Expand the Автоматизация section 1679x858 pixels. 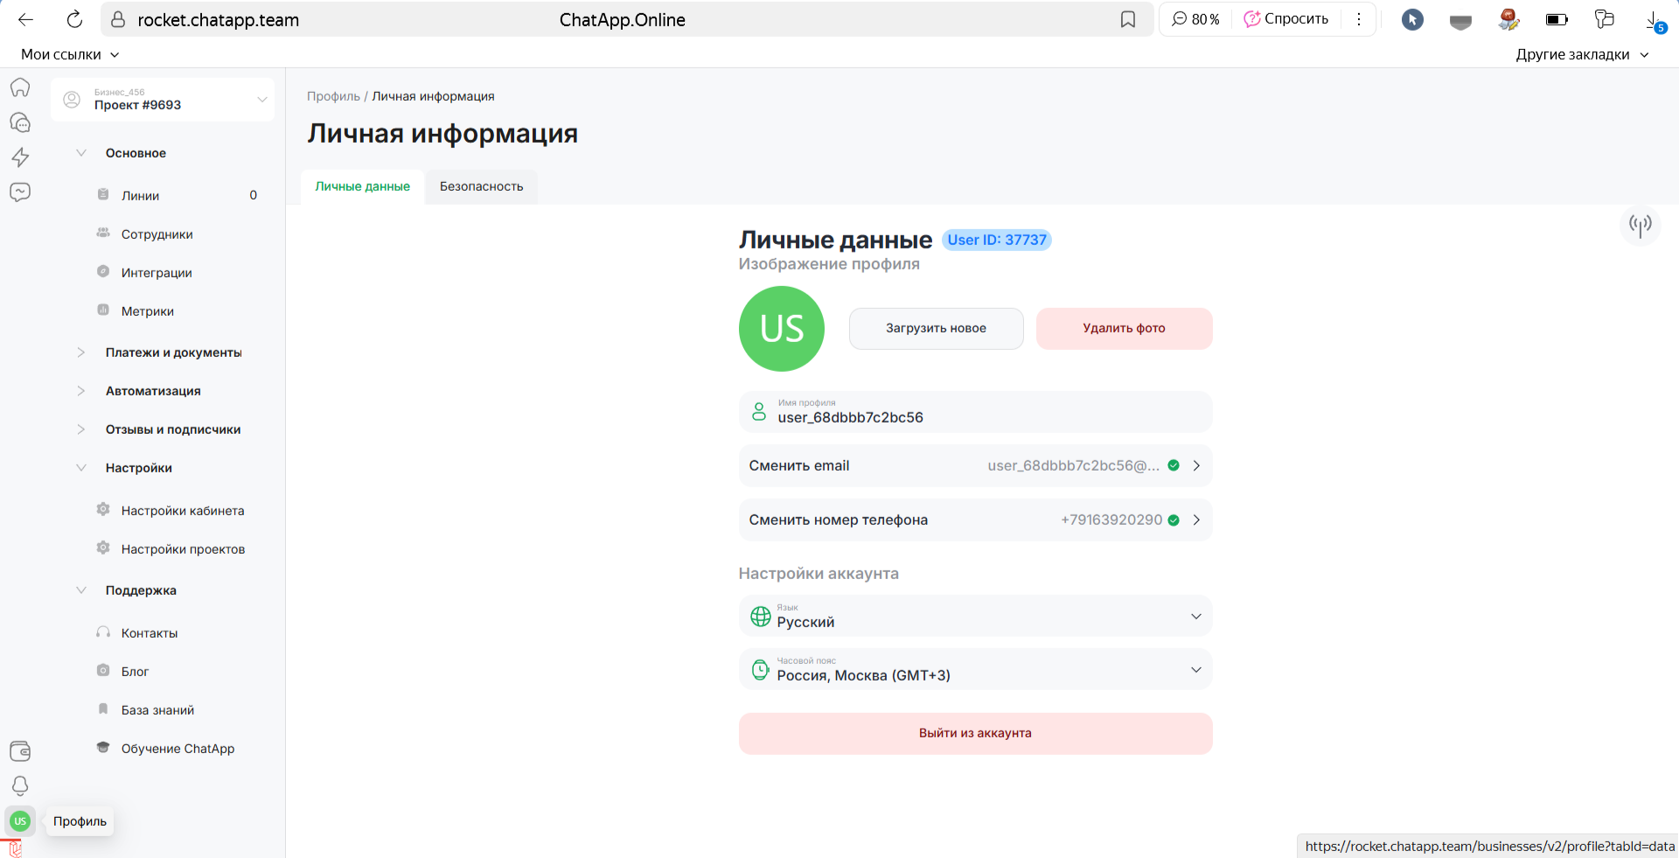pyautogui.click(x=81, y=391)
